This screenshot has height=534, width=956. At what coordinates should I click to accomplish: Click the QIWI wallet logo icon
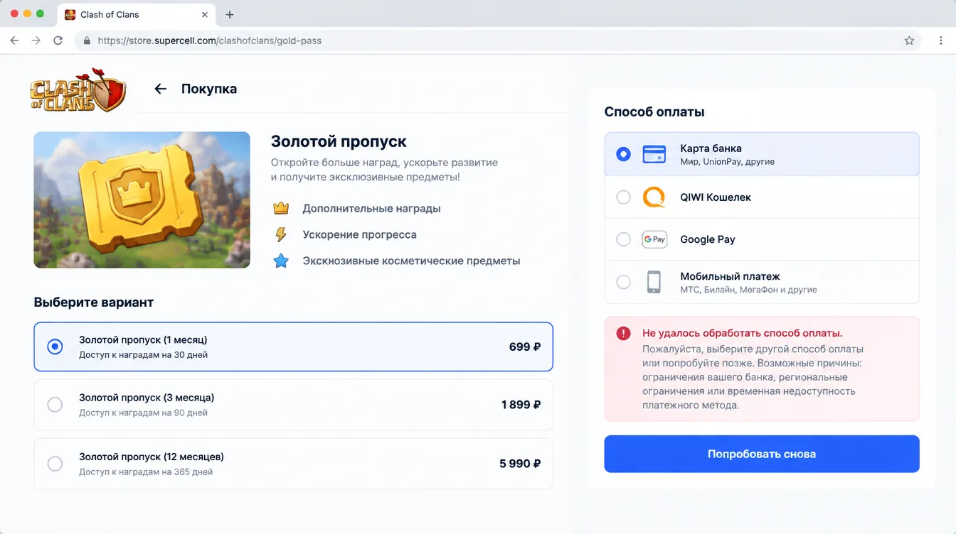tap(654, 197)
